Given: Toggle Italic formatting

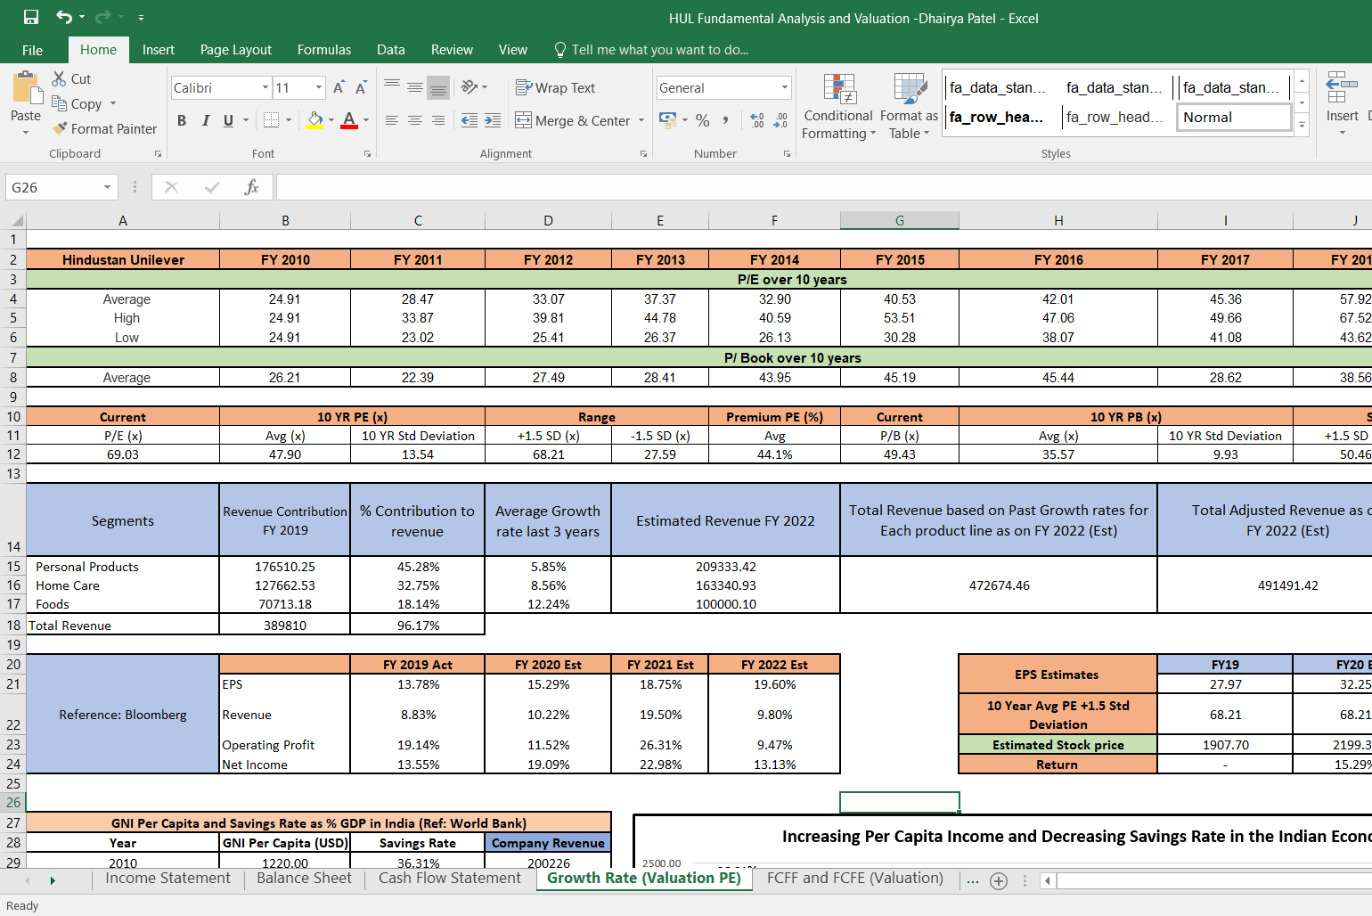Looking at the screenshot, I should (205, 120).
